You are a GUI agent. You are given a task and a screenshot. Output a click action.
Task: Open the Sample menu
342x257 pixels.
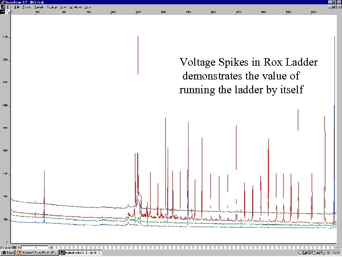click(x=39, y=7)
